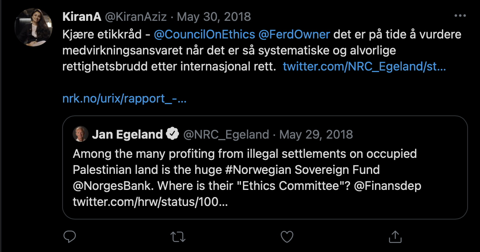Open the share tweet icon
480x252 pixels.
(395, 236)
